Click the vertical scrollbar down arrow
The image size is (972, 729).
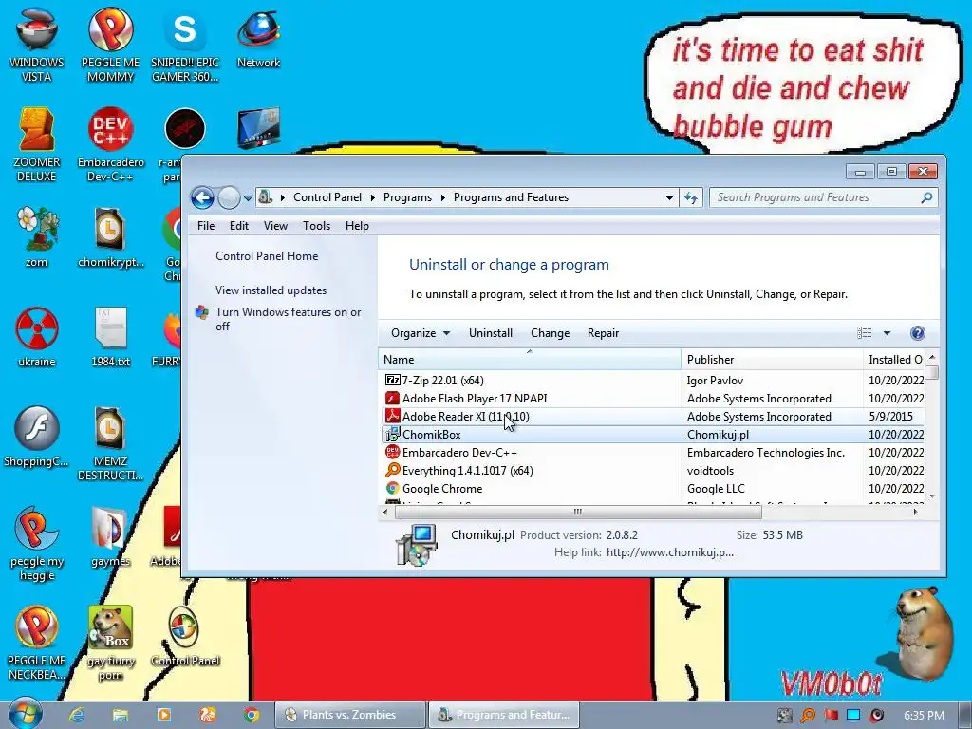pos(932,496)
